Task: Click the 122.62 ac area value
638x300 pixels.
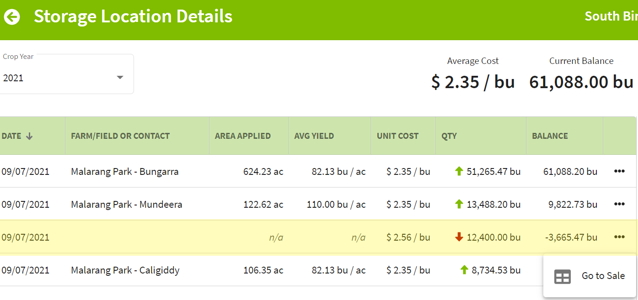Action: tap(263, 205)
